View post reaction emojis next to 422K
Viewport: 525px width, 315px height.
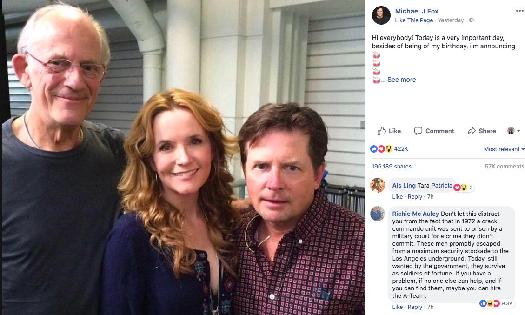pyautogui.click(x=381, y=149)
